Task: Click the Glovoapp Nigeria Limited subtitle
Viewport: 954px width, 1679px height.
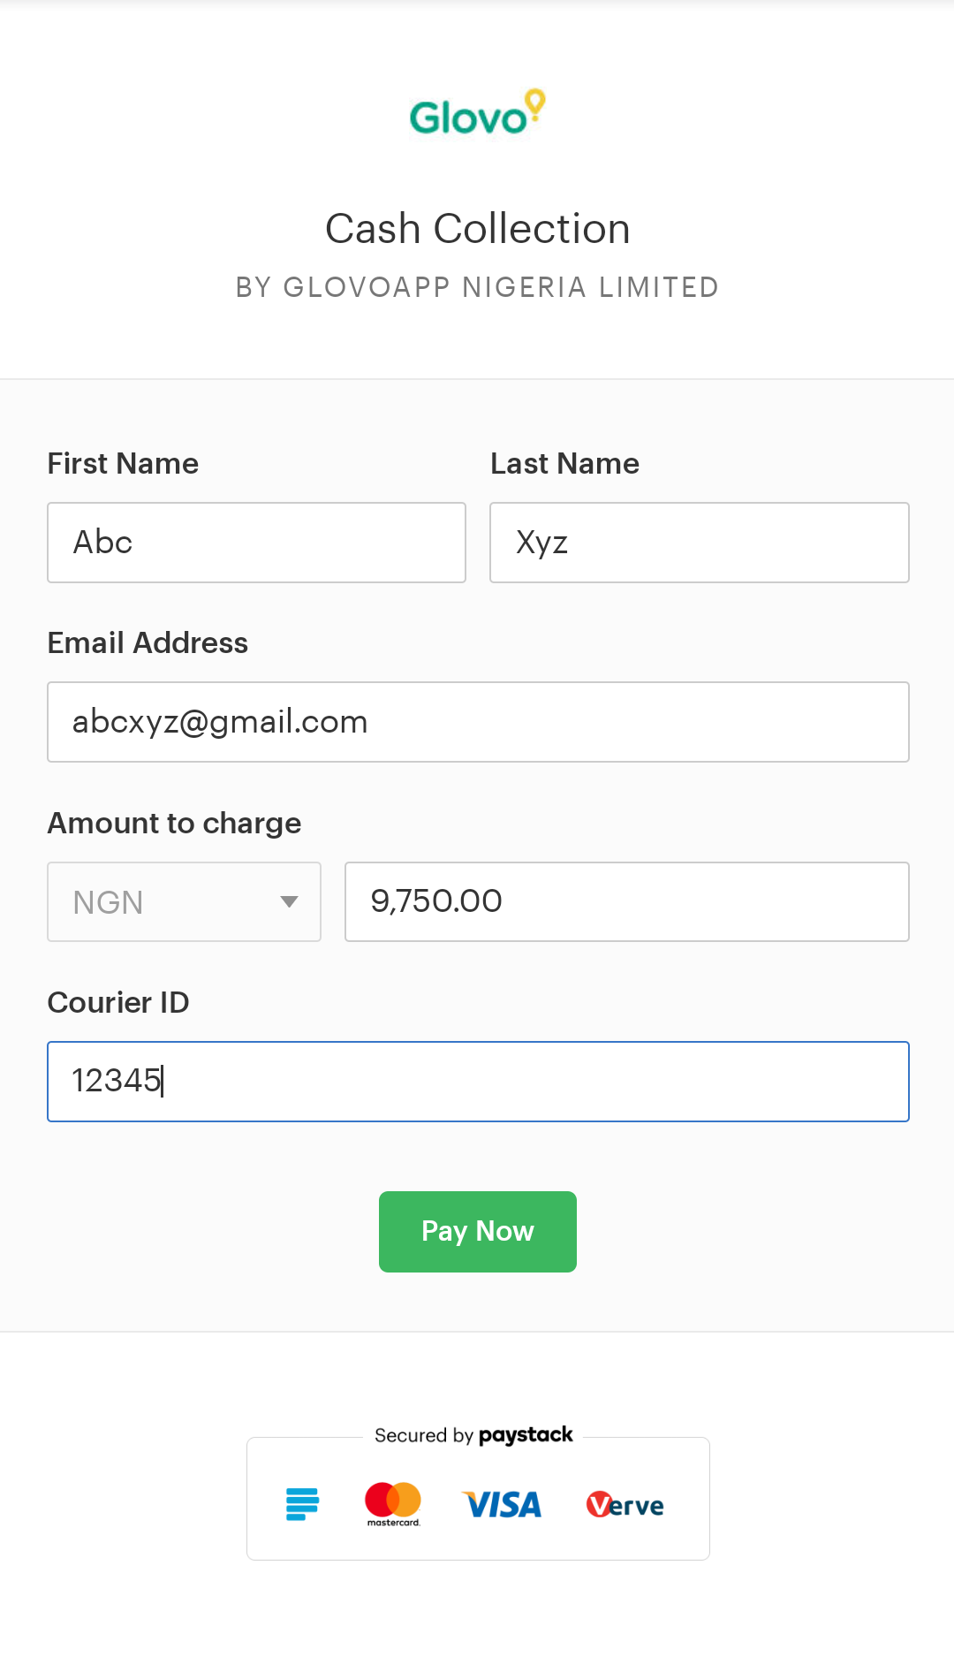Action: (x=478, y=287)
